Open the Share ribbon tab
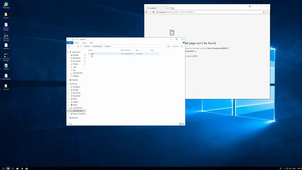 point(84,42)
